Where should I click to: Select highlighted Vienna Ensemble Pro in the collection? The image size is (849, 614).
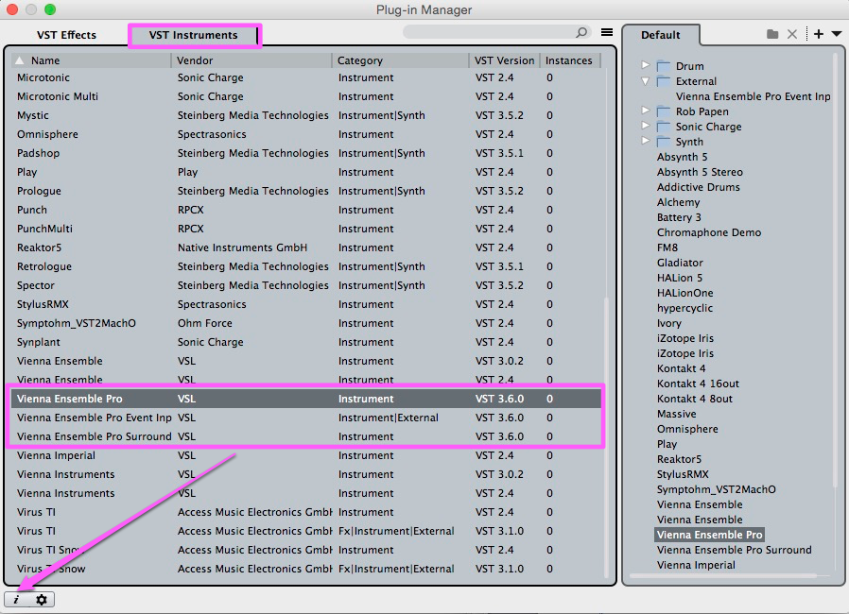[709, 535]
